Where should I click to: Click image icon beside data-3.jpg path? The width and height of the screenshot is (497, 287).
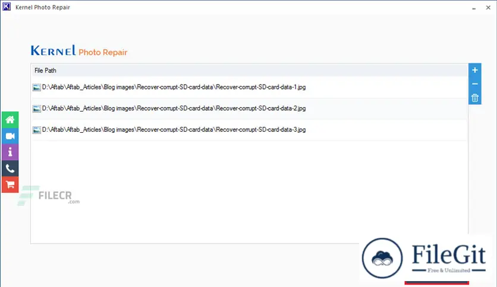pyautogui.click(x=37, y=130)
